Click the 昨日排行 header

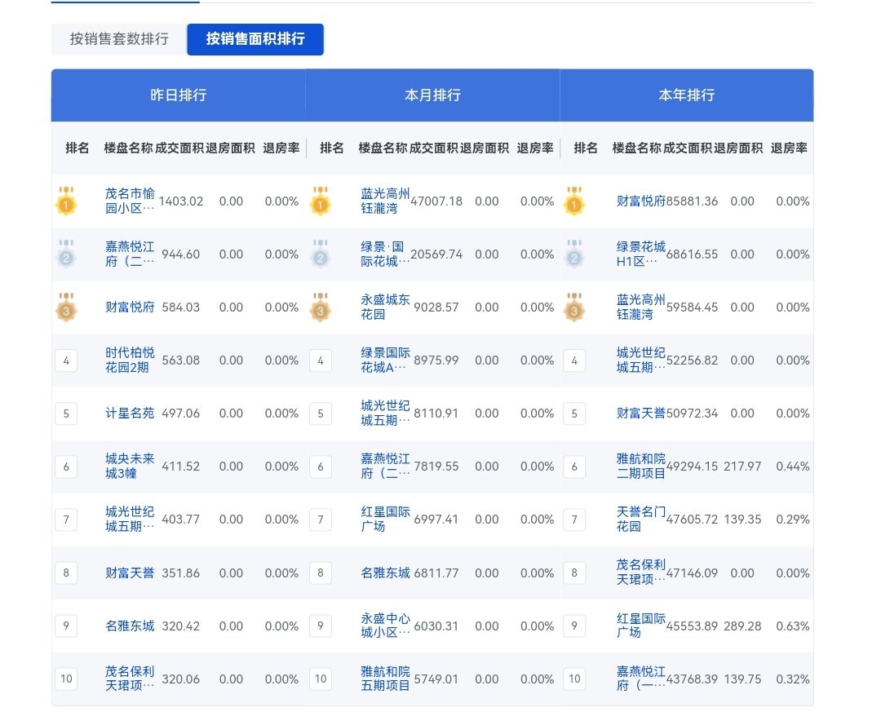(179, 95)
